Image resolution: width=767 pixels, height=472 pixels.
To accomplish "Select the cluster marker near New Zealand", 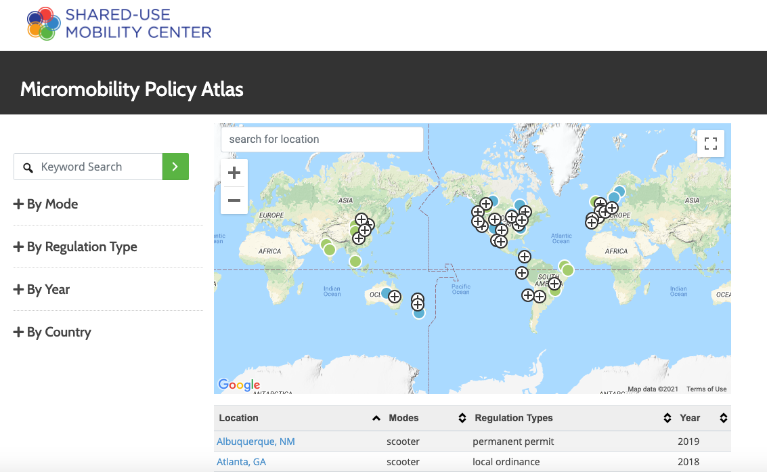I will [x=418, y=303].
